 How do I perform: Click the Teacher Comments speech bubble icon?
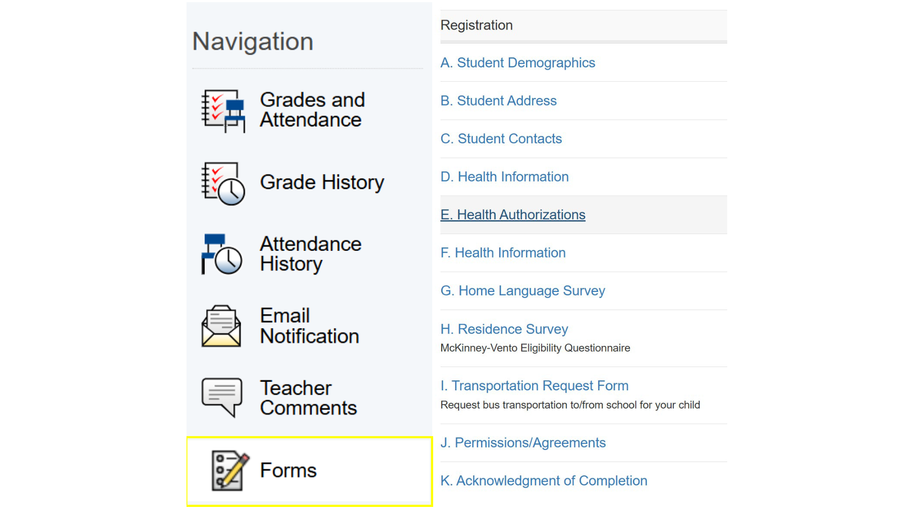tap(222, 398)
